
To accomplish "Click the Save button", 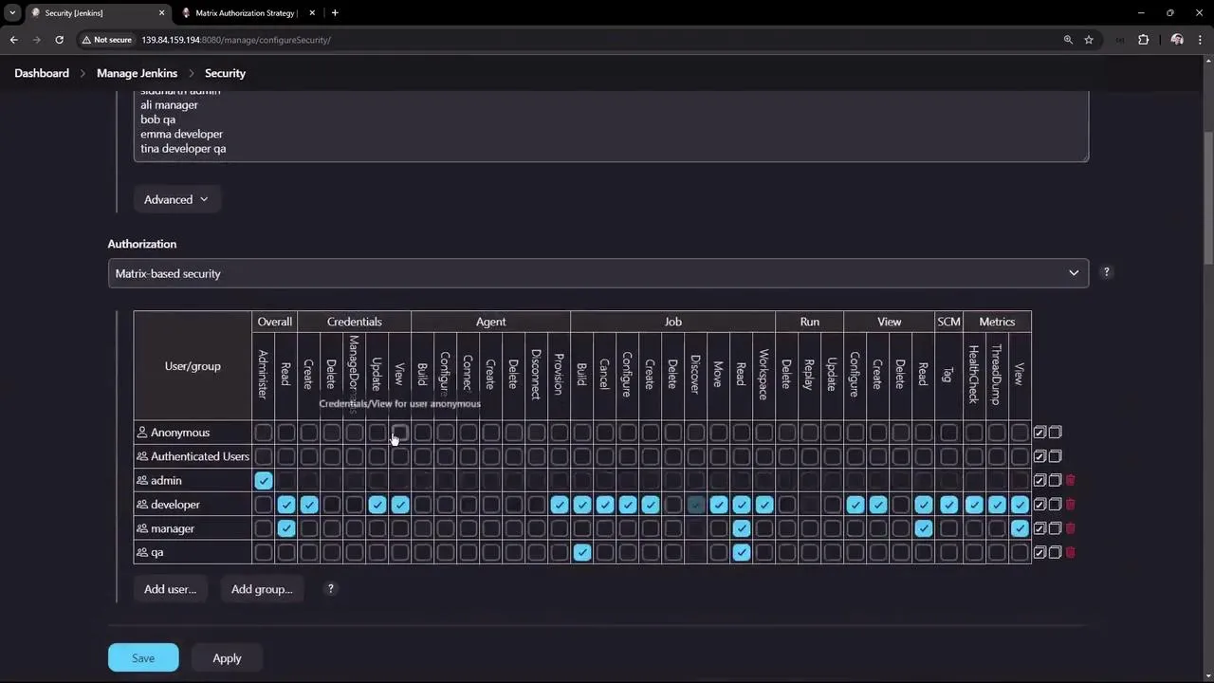I will pyautogui.click(x=143, y=658).
